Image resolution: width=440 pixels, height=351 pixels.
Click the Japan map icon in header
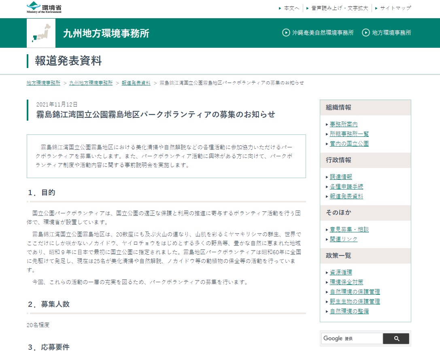(41, 33)
